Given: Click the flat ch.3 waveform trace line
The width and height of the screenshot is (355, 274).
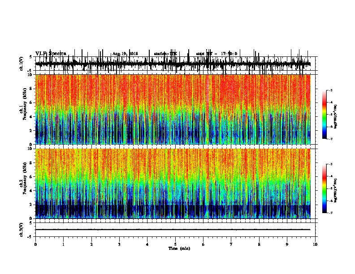Looking at the screenshot, I should pos(173,230).
